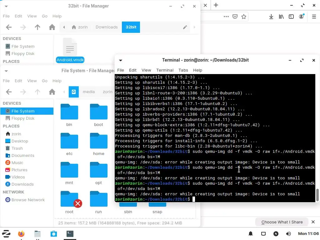Open volume control in system tray
320x240 pixels.
tap(288, 234)
